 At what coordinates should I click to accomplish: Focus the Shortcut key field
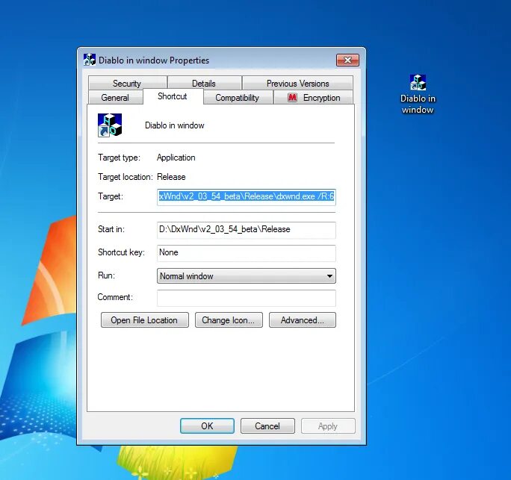(247, 253)
